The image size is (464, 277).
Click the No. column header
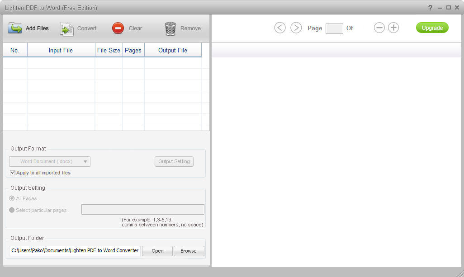15,50
